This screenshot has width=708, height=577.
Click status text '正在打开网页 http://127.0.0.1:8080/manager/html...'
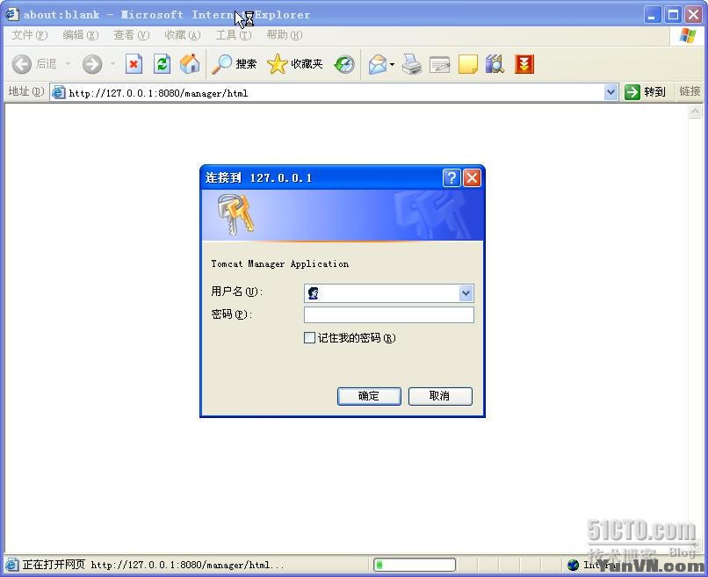[154, 565]
